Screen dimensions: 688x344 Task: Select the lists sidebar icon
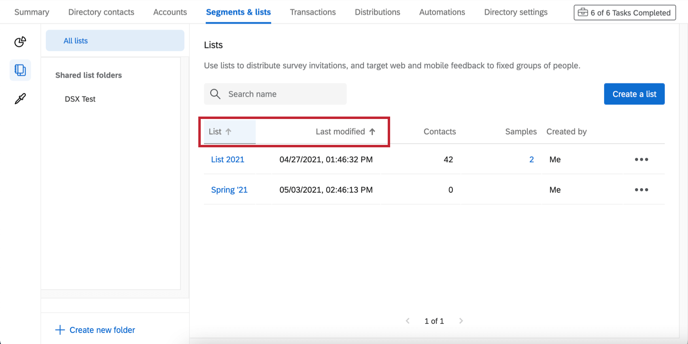point(20,70)
